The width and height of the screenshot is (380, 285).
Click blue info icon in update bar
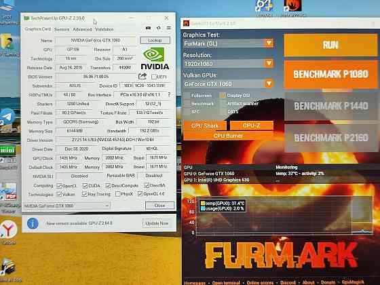coord(33,223)
